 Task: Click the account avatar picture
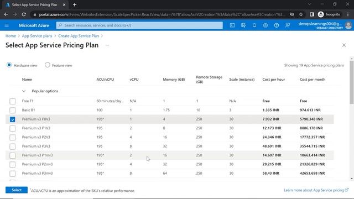[348, 25]
